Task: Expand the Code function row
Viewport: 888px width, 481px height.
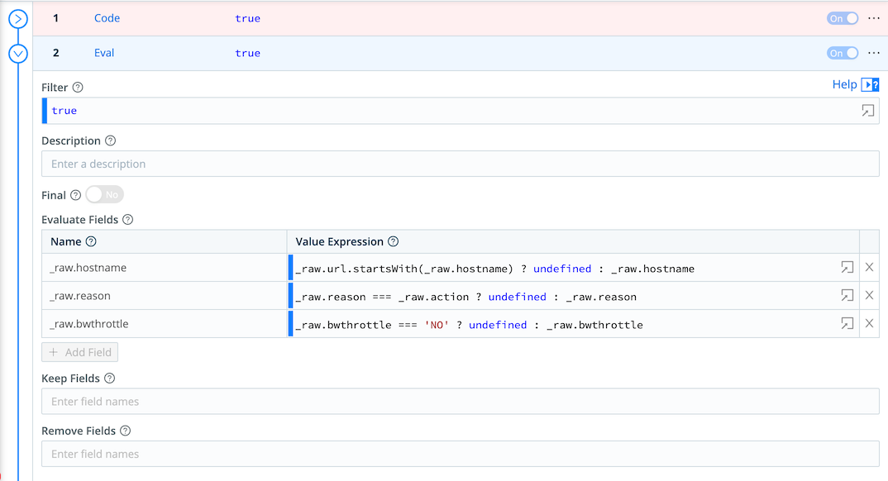Action: (x=18, y=18)
